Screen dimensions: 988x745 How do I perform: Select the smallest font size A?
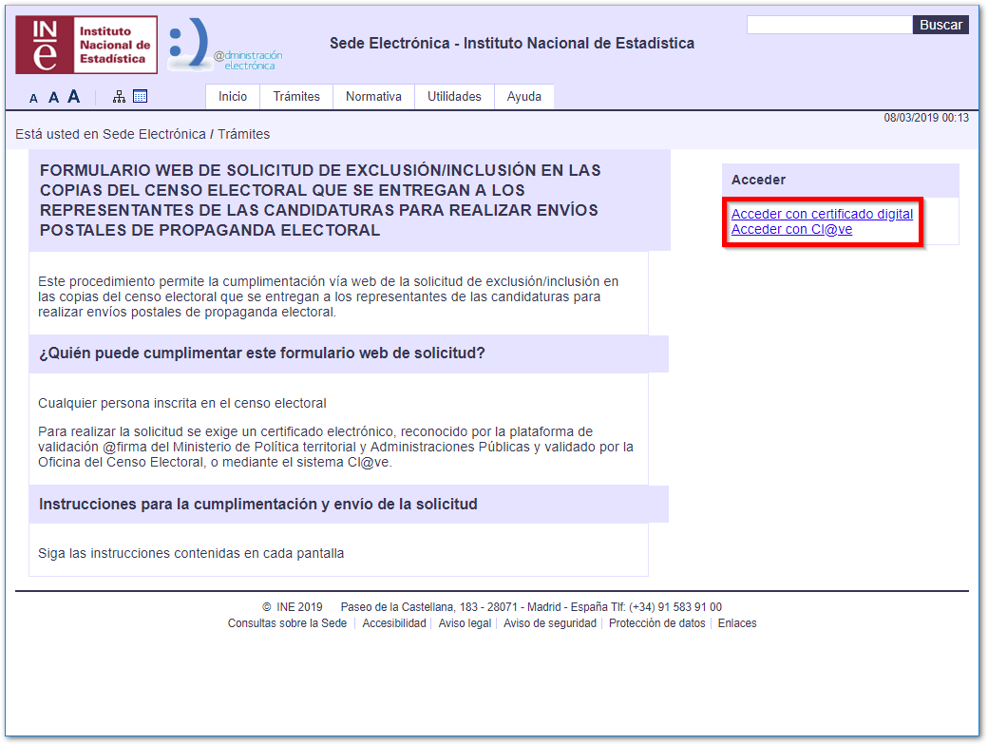point(33,98)
